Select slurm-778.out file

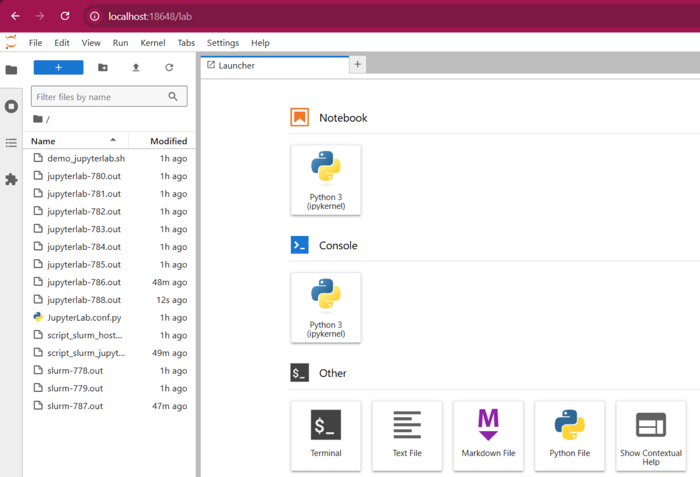[x=109, y=370]
